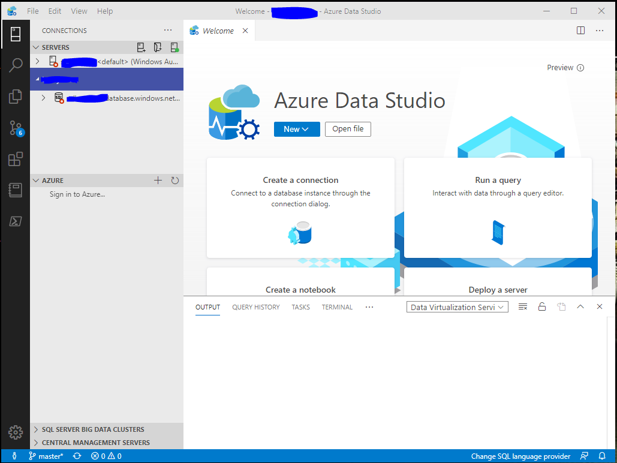
Task: Maximize the bottom panel with the chevron
Action: 580,306
